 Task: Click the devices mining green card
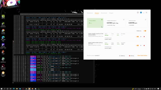(x=95, y=23)
